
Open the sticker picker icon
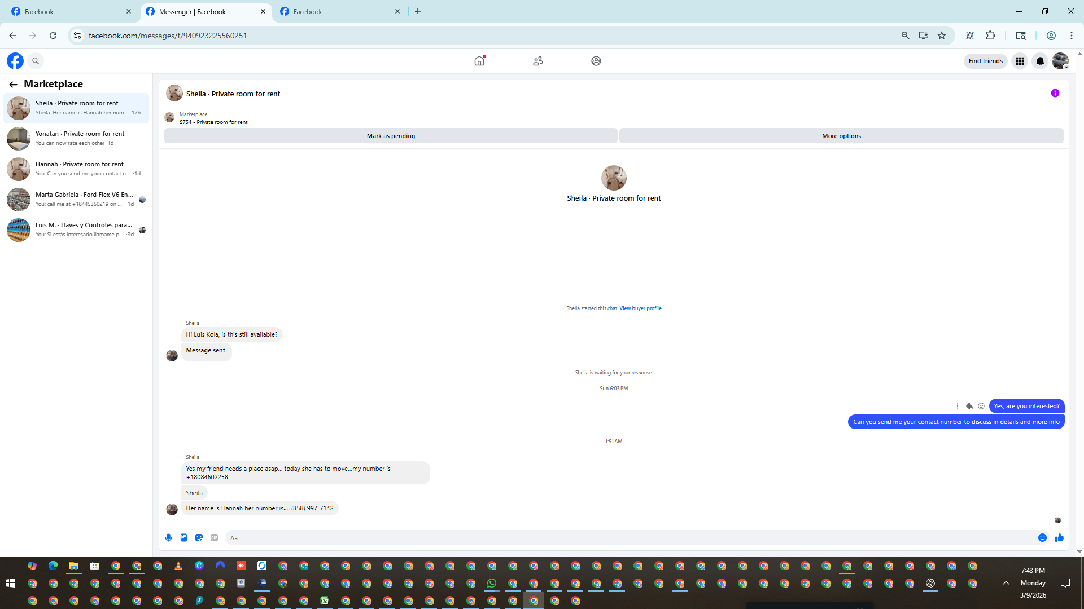(x=199, y=538)
